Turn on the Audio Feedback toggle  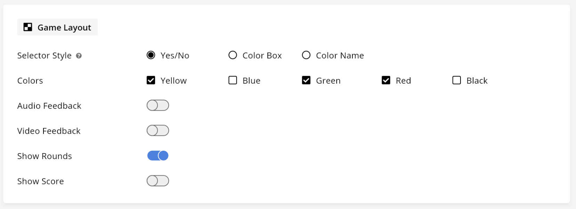[x=158, y=106]
